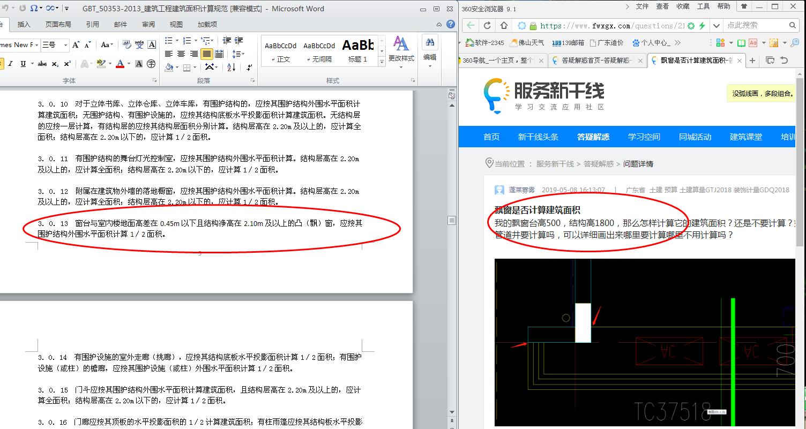The width and height of the screenshot is (806, 429).
Task: Click the borders icon in paragraph group
Action: pos(186,67)
